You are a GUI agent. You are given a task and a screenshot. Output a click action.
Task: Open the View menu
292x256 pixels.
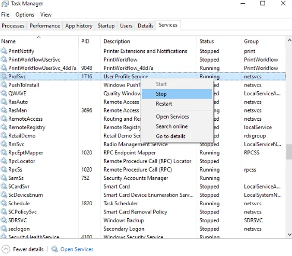pos(46,15)
